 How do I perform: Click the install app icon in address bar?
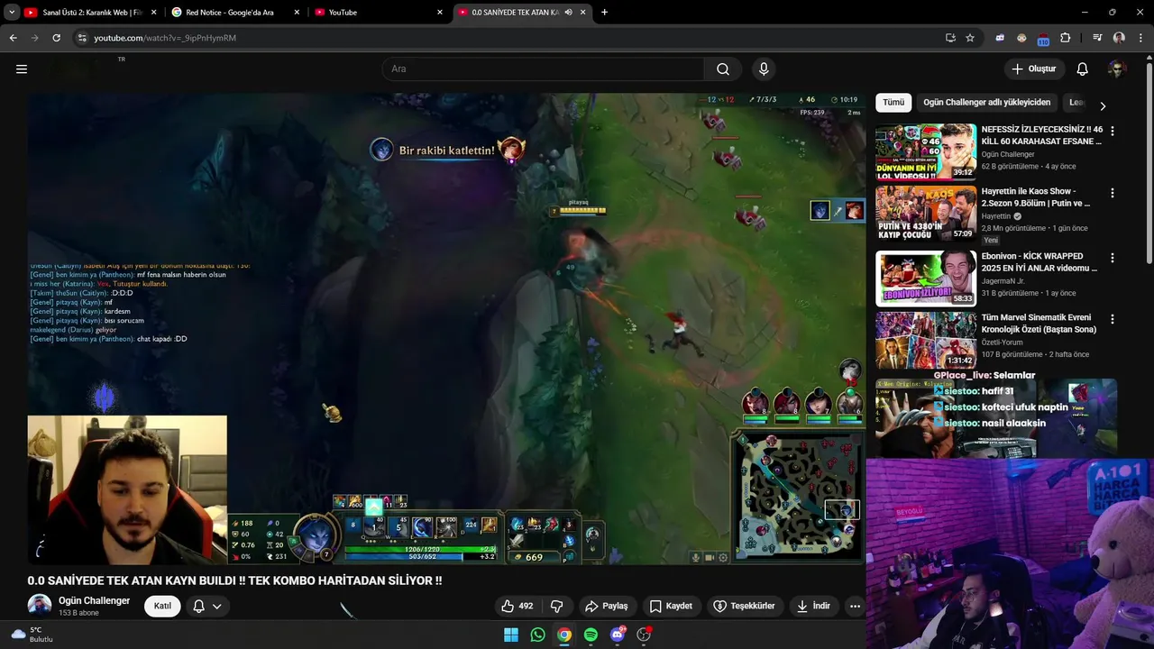950,38
